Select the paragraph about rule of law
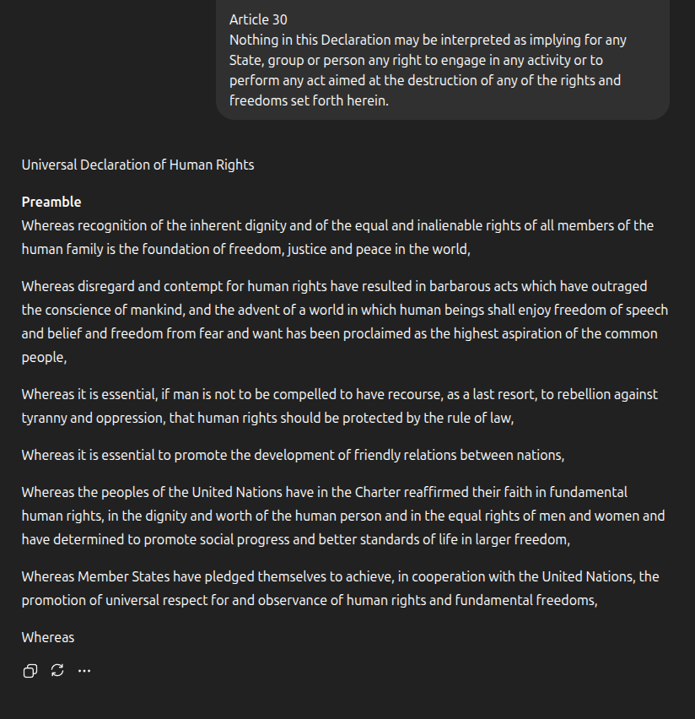 (337, 406)
